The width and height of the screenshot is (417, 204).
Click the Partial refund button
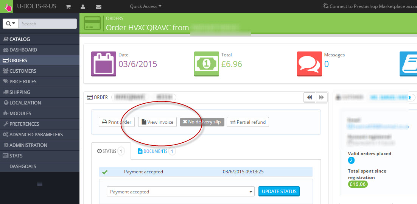coord(248,122)
